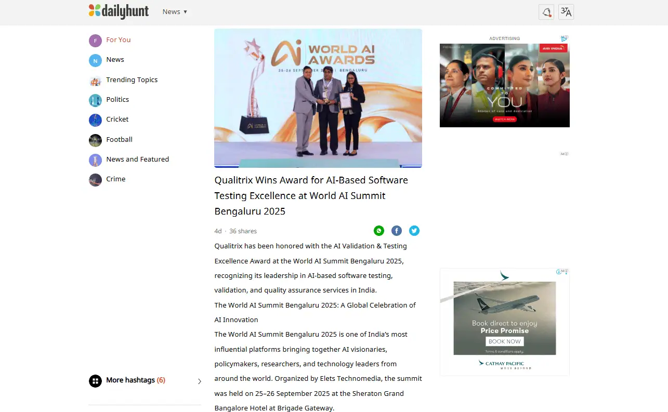Click the Dailyhunt logo

pyautogui.click(x=119, y=11)
